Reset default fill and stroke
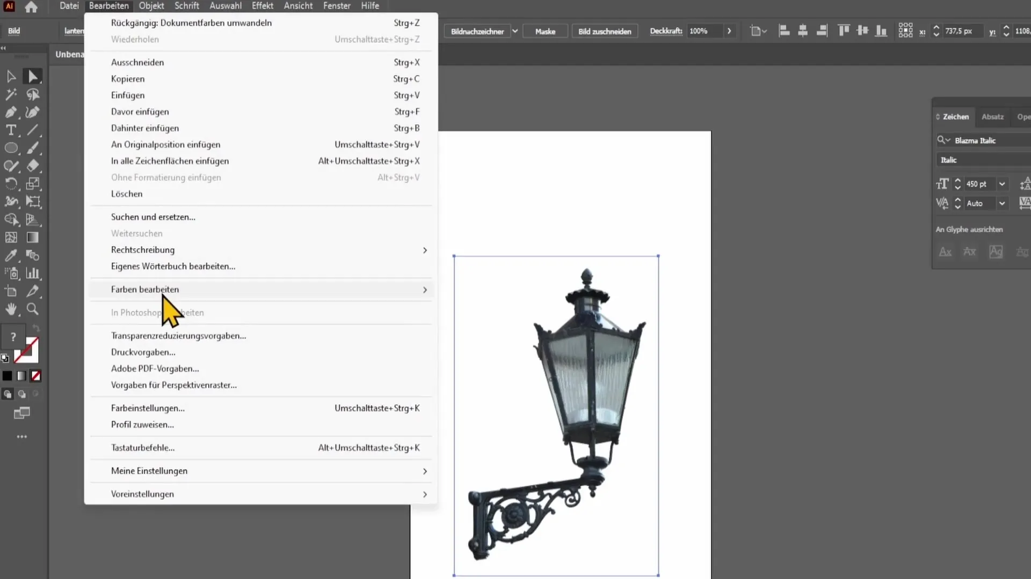This screenshot has height=579, width=1031. point(5,358)
